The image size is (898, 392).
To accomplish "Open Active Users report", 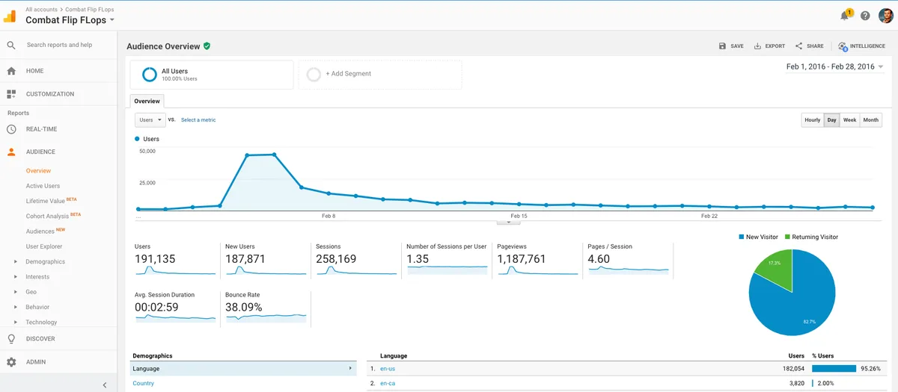I will (43, 186).
